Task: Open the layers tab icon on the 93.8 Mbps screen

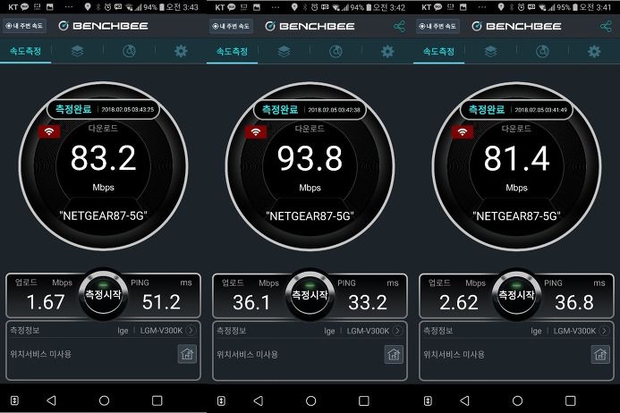Action: tap(284, 51)
